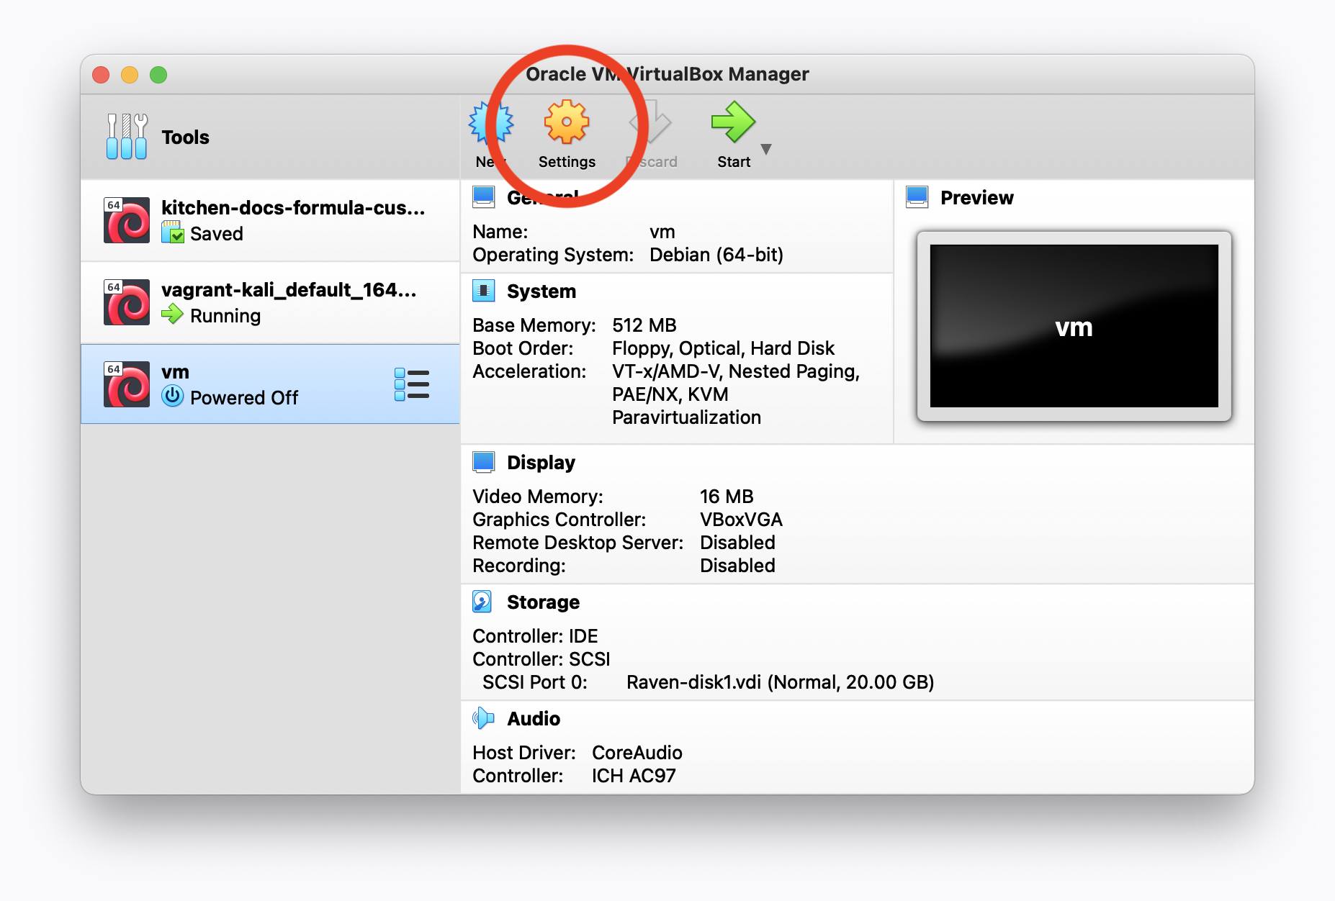Click the Display section icon
This screenshot has height=901, width=1335.
(x=483, y=461)
